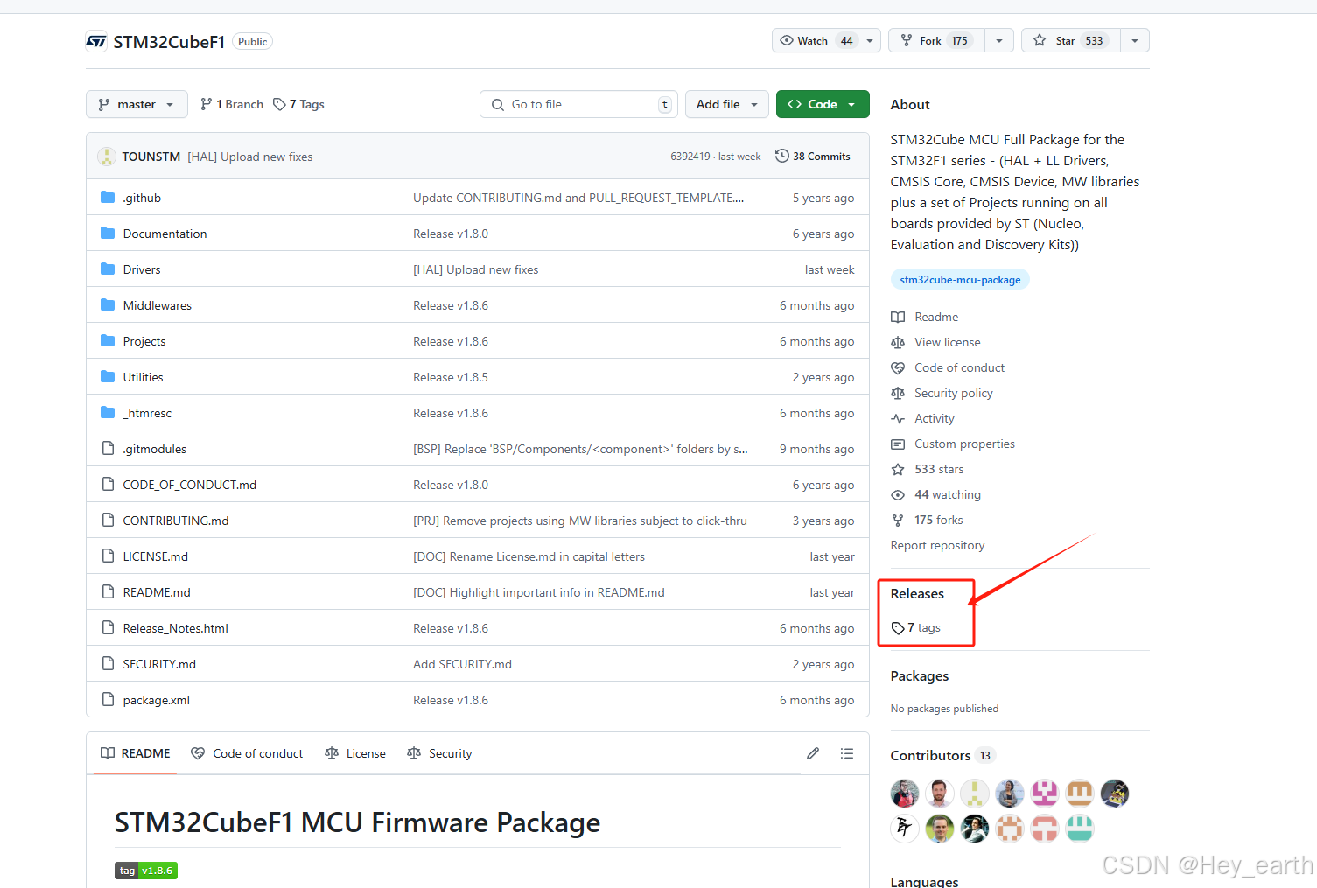
Task: Click the ST organization logo icon
Action: coord(96,41)
